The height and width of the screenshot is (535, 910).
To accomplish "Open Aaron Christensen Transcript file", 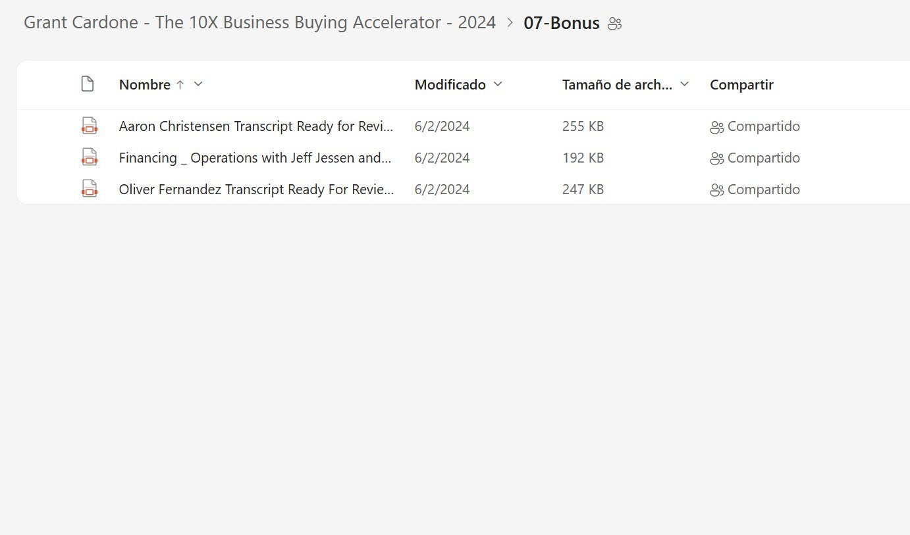I will pyautogui.click(x=256, y=126).
